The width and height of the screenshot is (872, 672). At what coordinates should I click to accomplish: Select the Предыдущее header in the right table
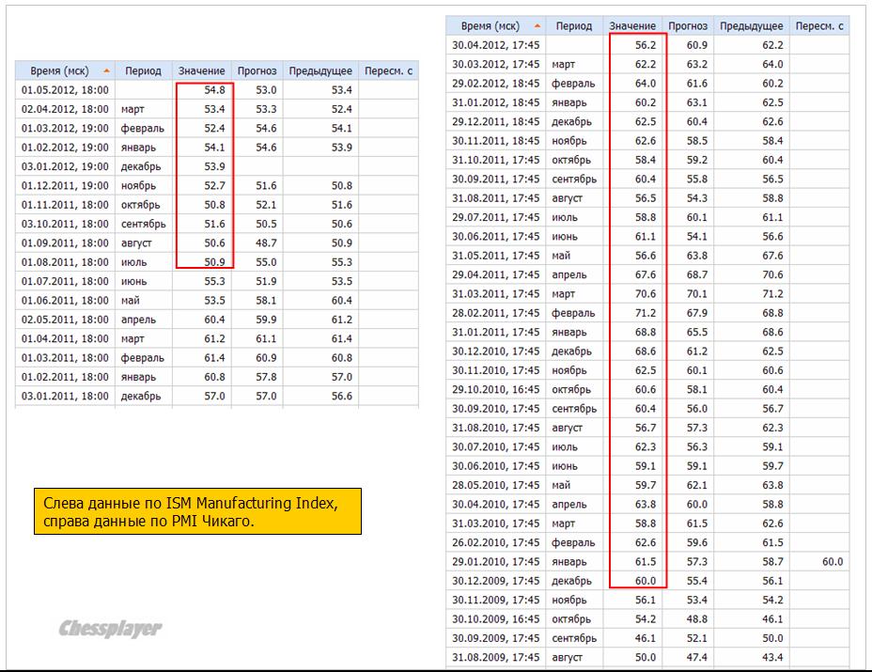click(752, 26)
